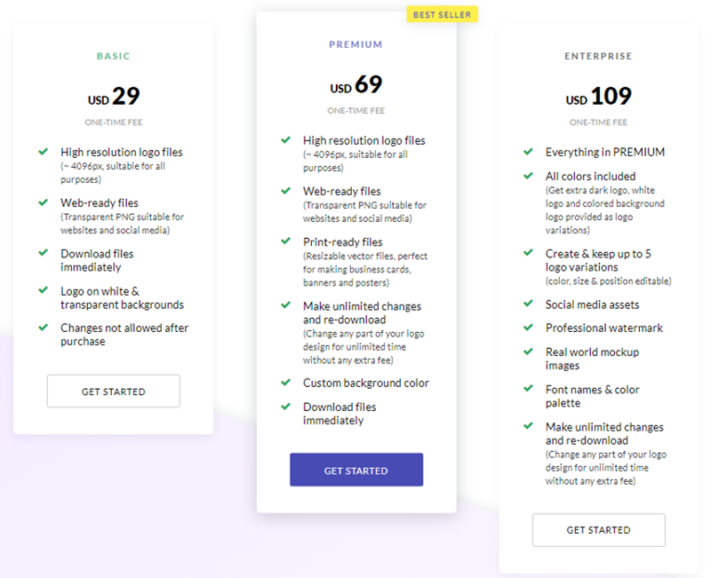711x578 pixels.
Task: Click the All colors included feature
Action: (590, 176)
